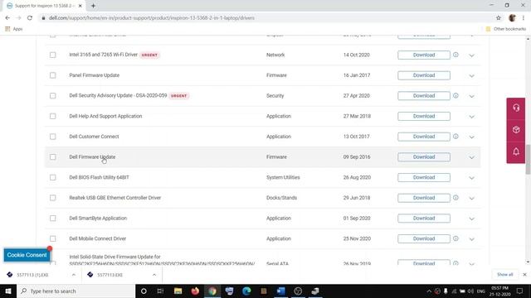Open the headset contact support icon
Image resolution: width=531 pixels, height=298 pixels.
[x=516, y=108]
